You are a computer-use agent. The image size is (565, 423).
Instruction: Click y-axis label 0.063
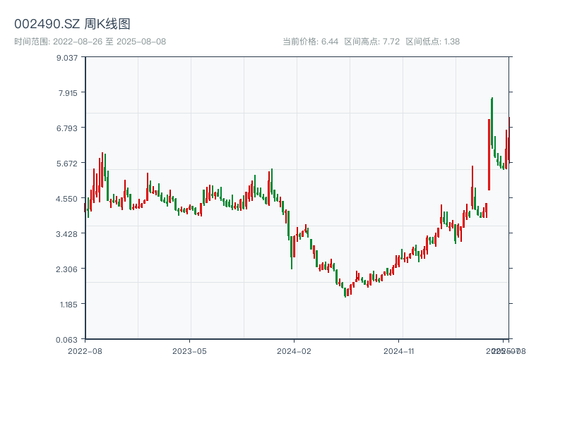point(66,340)
